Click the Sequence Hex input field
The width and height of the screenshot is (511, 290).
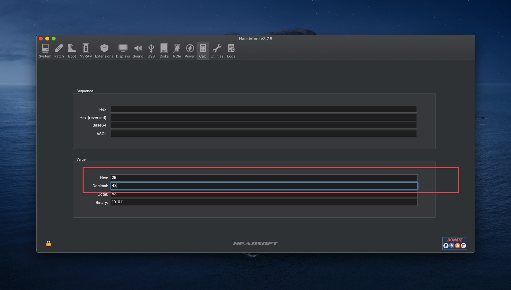coord(263,109)
